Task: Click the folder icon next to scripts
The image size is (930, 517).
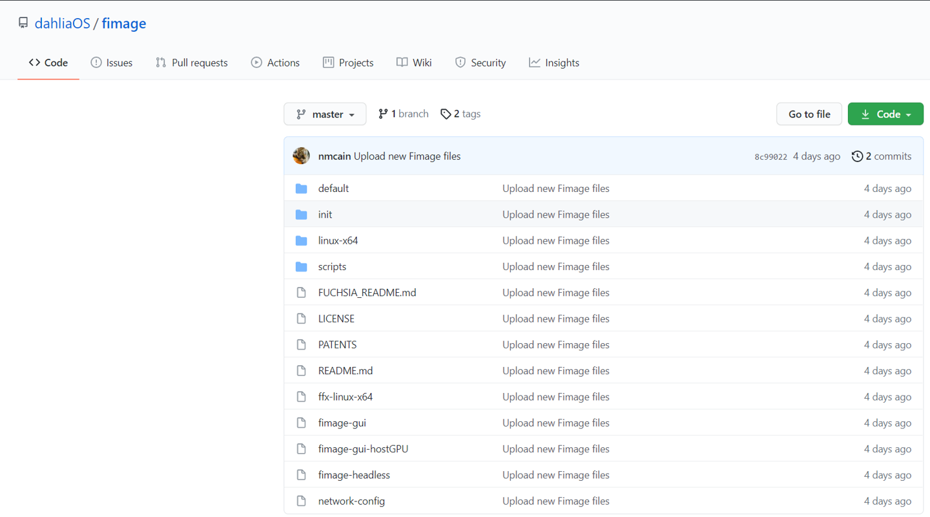Action: pos(301,266)
